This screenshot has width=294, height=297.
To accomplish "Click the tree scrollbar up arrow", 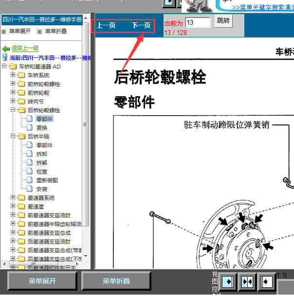I will click(86, 18).
